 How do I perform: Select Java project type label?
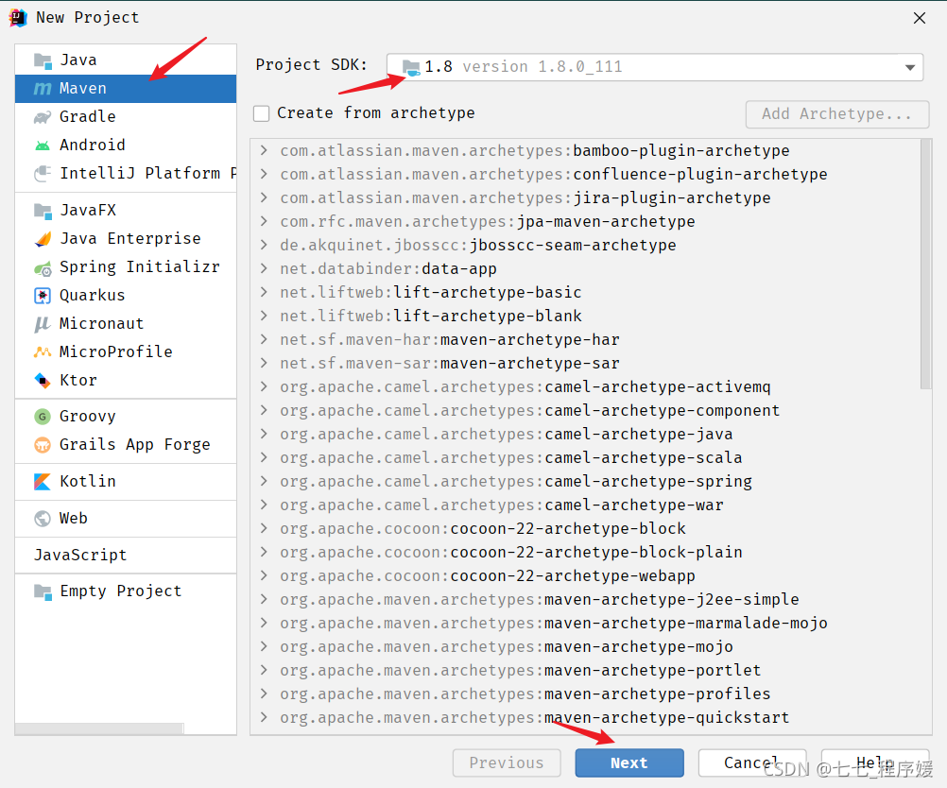(78, 60)
